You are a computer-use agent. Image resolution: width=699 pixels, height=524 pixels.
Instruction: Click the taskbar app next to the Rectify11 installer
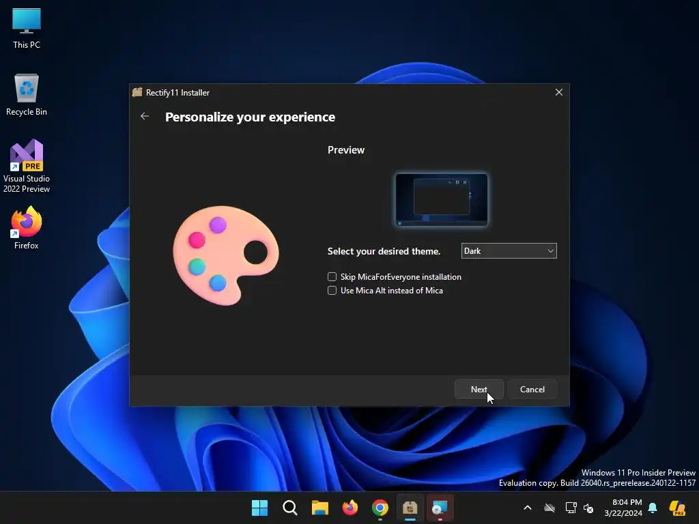[440, 508]
